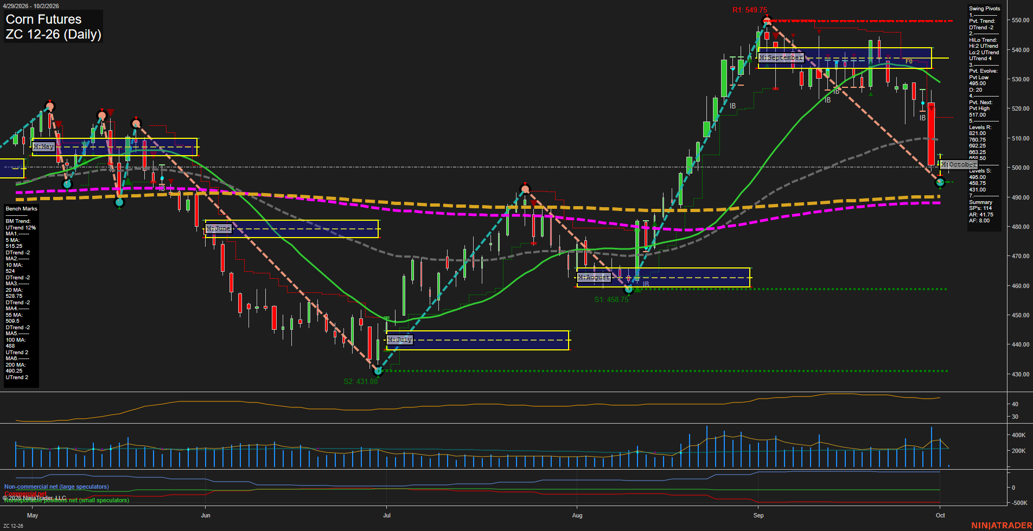Click the 4/29/2026 - 10/2/2026 date range

tap(31, 6)
